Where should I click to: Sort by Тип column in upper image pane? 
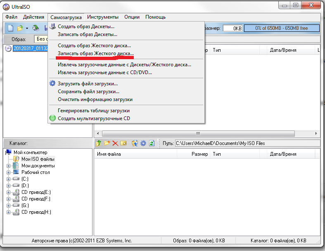(235, 50)
